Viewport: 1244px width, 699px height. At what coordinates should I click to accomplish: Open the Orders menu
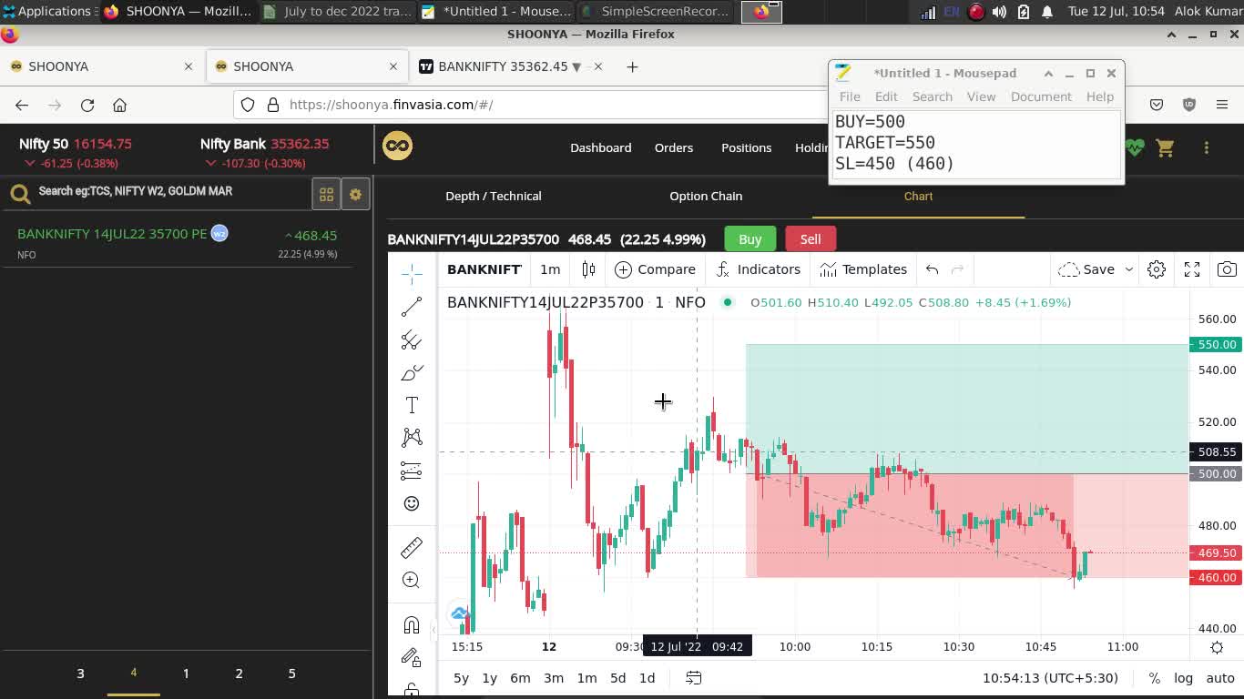click(x=674, y=147)
